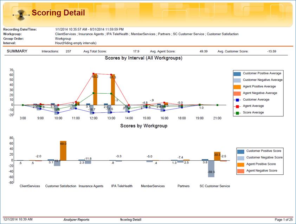Click the -11.8 Insurance Agents data label

click(x=88, y=158)
